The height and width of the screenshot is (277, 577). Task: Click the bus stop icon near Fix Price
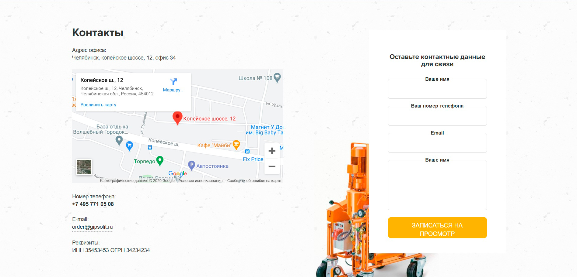[x=247, y=151]
